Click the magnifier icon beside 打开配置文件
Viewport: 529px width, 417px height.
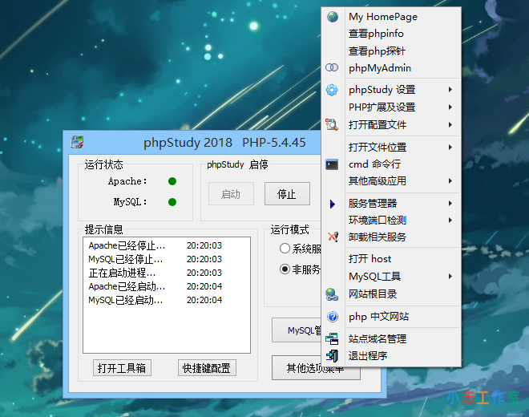coord(333,125)
